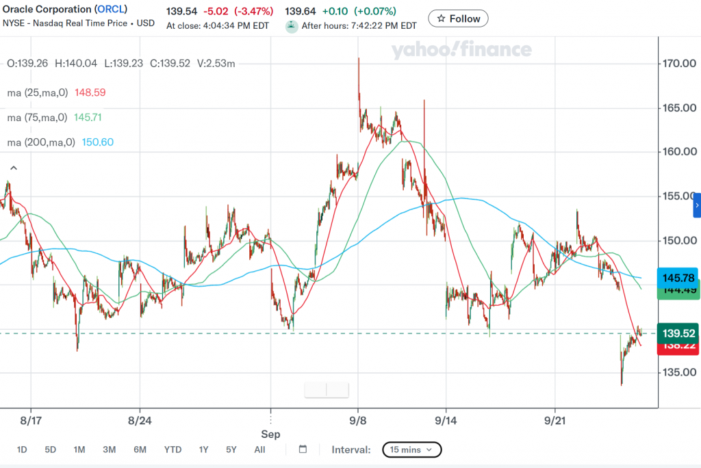Select the ma (200,ma,0) indicator label
The width and height of the screenshot is (701, 468).
[41, 142]
